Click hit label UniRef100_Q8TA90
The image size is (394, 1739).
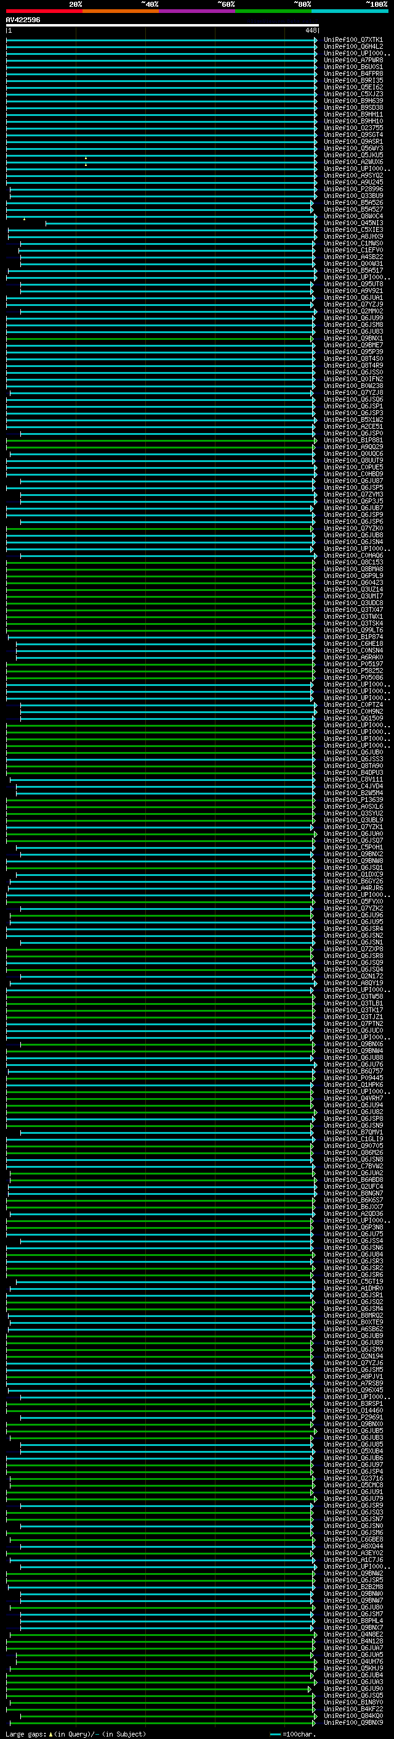pyautogui.click(x=353, y=766)
